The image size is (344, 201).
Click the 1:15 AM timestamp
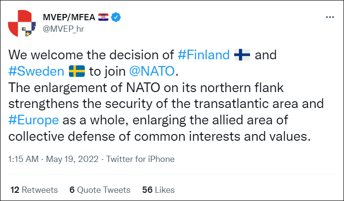click(23, 159)
